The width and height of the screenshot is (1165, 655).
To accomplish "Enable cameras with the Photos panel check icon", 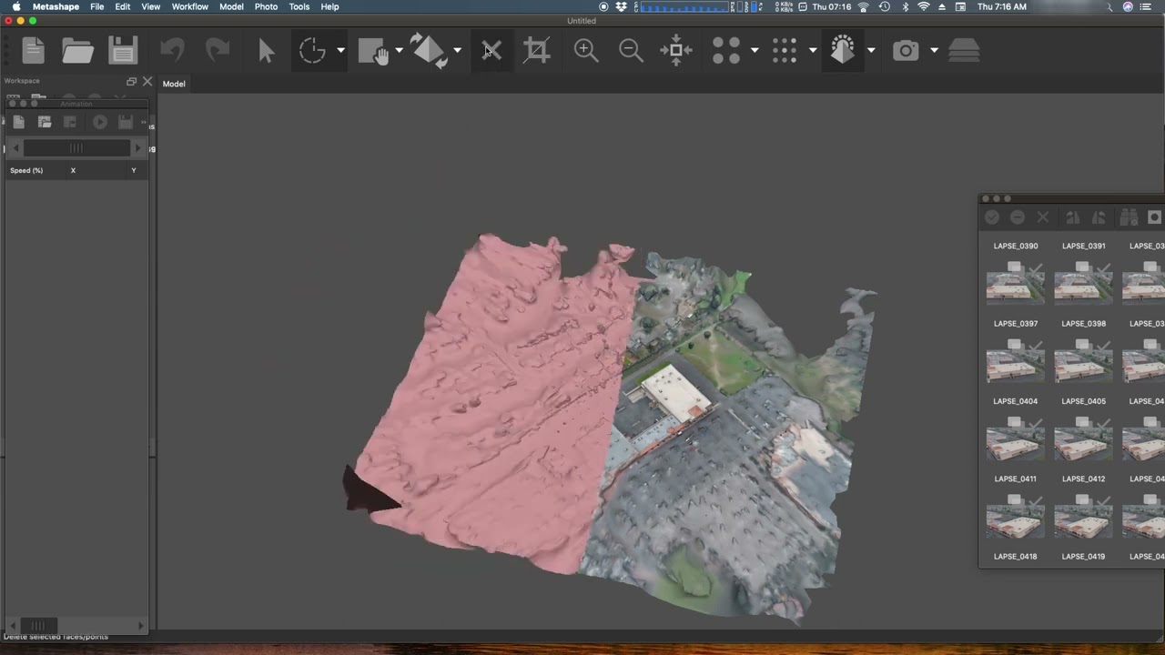I will pos(992,217).
